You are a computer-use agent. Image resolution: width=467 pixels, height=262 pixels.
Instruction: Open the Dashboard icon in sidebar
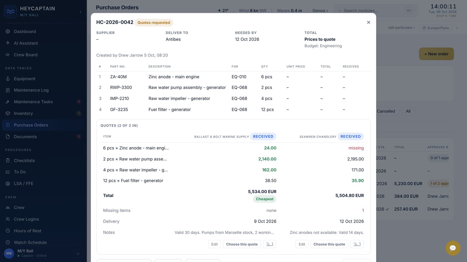[8, 31]
